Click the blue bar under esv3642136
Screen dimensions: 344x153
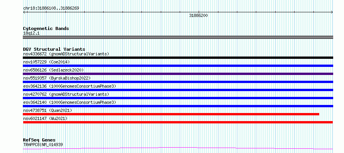point(178,90)
